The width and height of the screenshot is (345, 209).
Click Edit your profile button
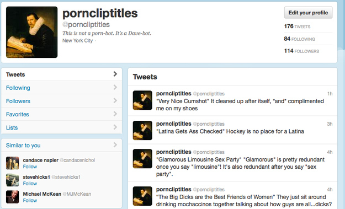[x=308, y=13]
